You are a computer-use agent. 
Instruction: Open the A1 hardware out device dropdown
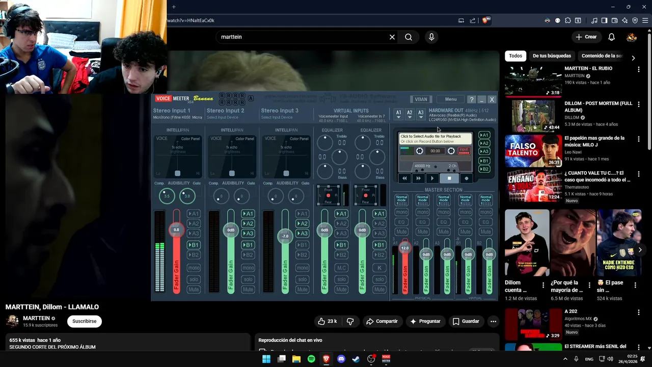(x=398, y=114)
